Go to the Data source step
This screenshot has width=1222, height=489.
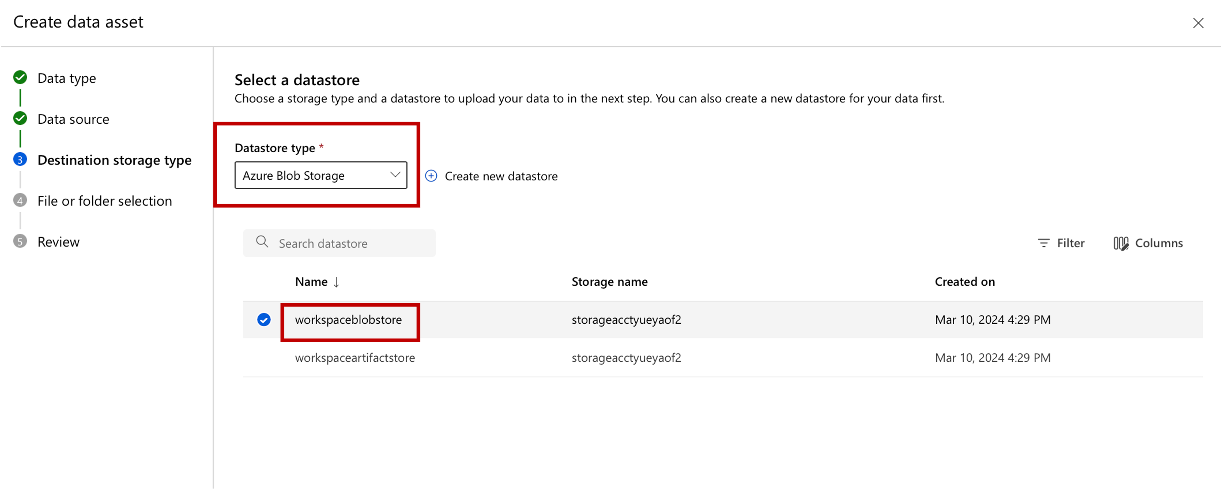pos(73,119)
